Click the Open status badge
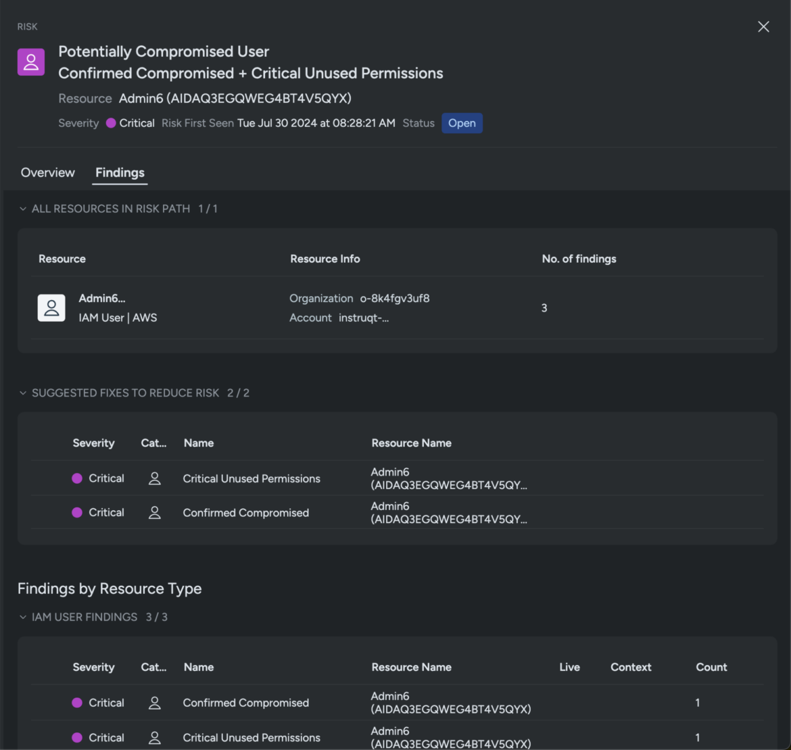Image resolution: width=791 pixels, height=750 pixels. [x=462, y=123]
